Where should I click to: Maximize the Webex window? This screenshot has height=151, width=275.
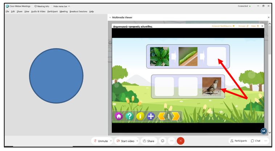(263, 6)
